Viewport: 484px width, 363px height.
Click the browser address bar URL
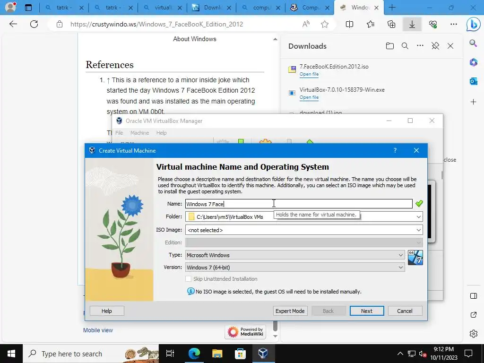pos(156,24)
